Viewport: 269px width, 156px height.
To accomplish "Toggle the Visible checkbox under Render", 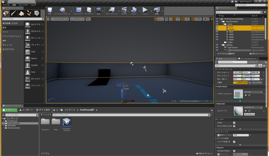I will tap(234, 123).
